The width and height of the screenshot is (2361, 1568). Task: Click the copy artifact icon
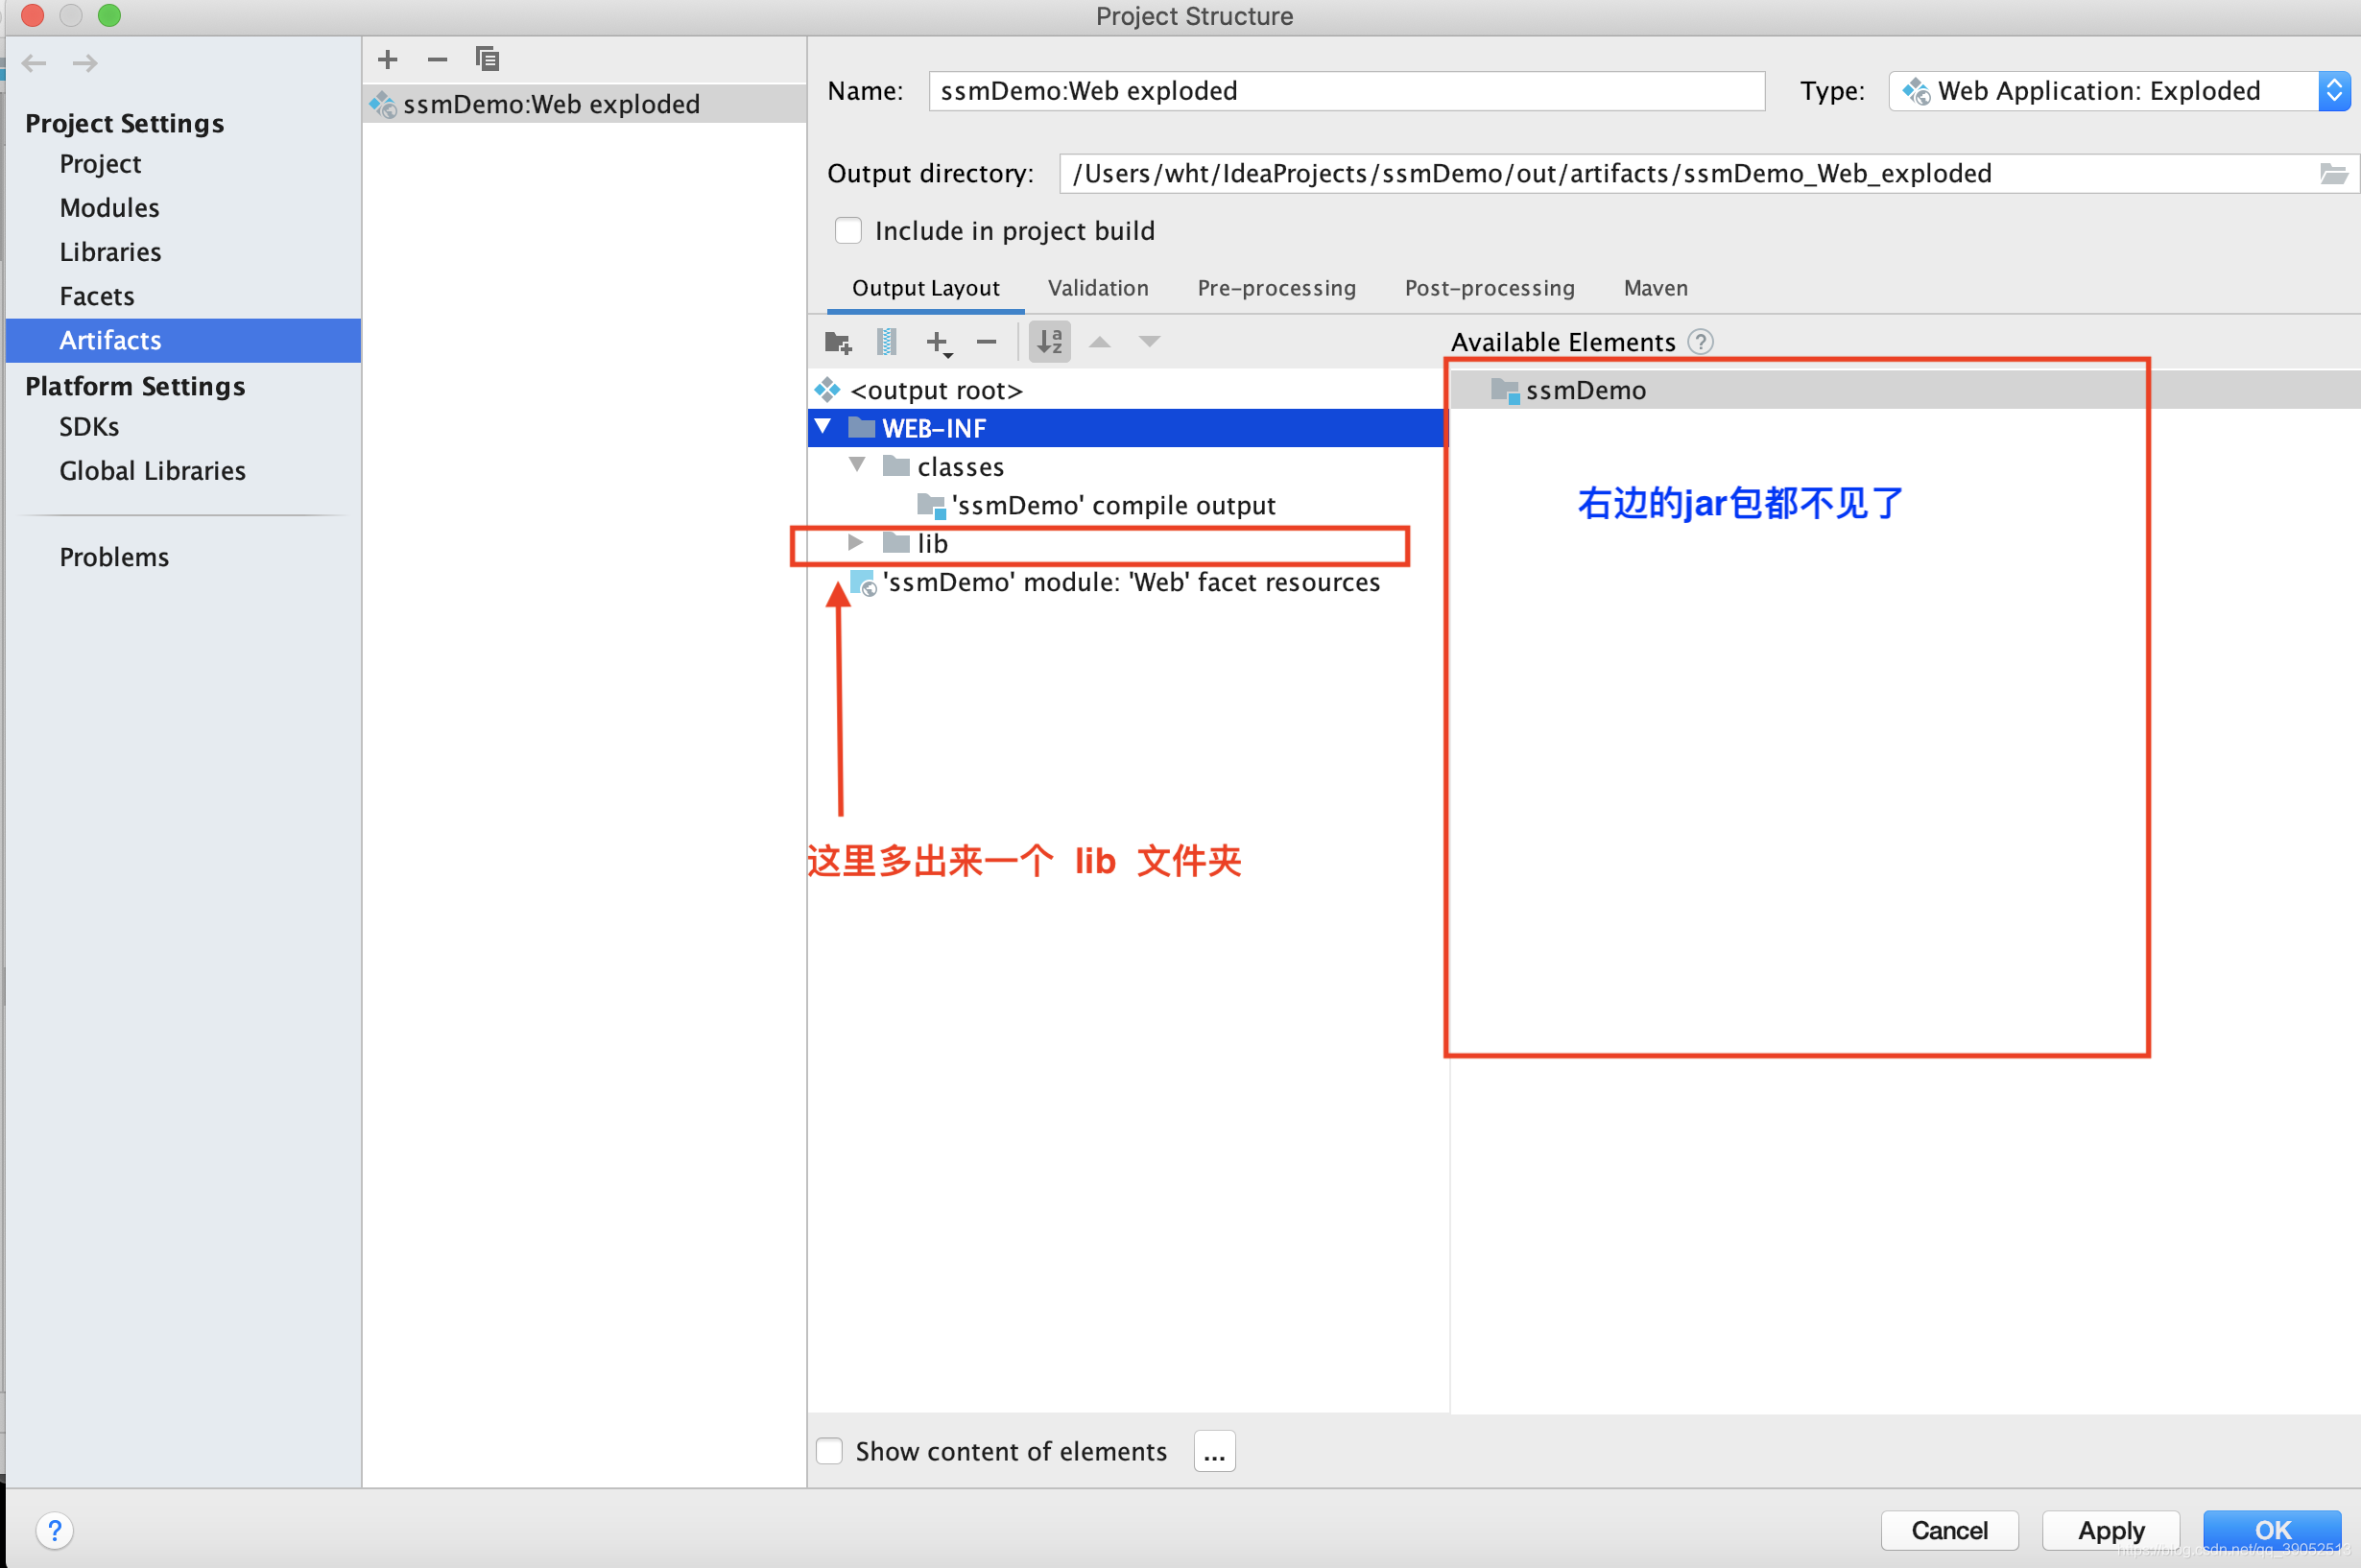(487, 60)
